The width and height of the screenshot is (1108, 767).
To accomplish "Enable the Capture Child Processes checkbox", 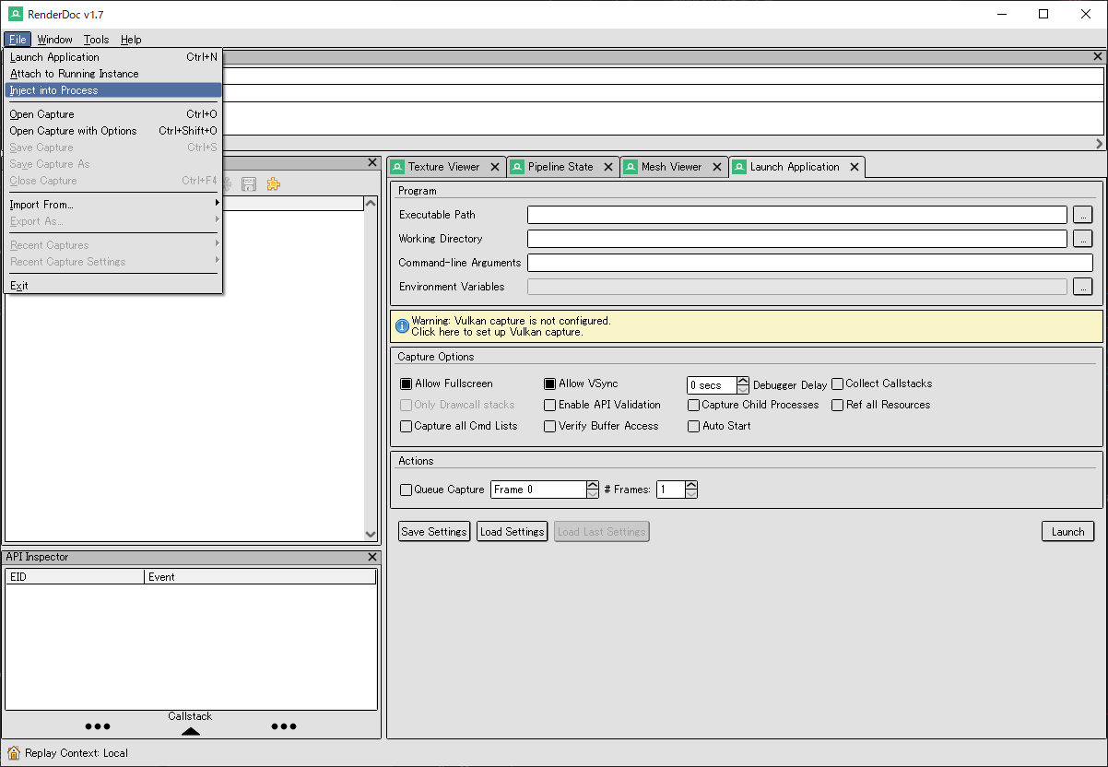I will 693,405.
